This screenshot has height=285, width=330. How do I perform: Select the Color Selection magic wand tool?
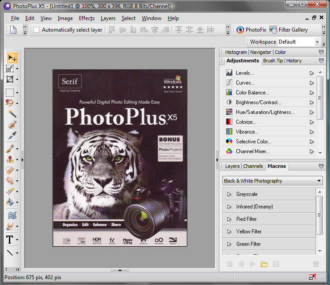click(12, 114)
